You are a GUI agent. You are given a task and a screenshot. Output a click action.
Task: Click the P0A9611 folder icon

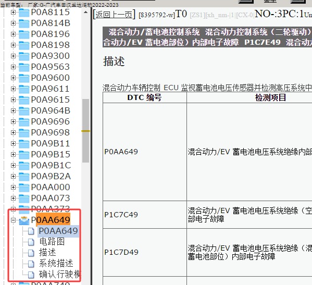pyautogui.click(x=24, y=89)
